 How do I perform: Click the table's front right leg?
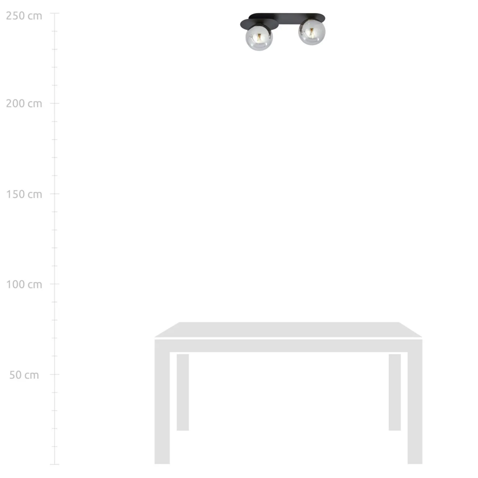415,408
